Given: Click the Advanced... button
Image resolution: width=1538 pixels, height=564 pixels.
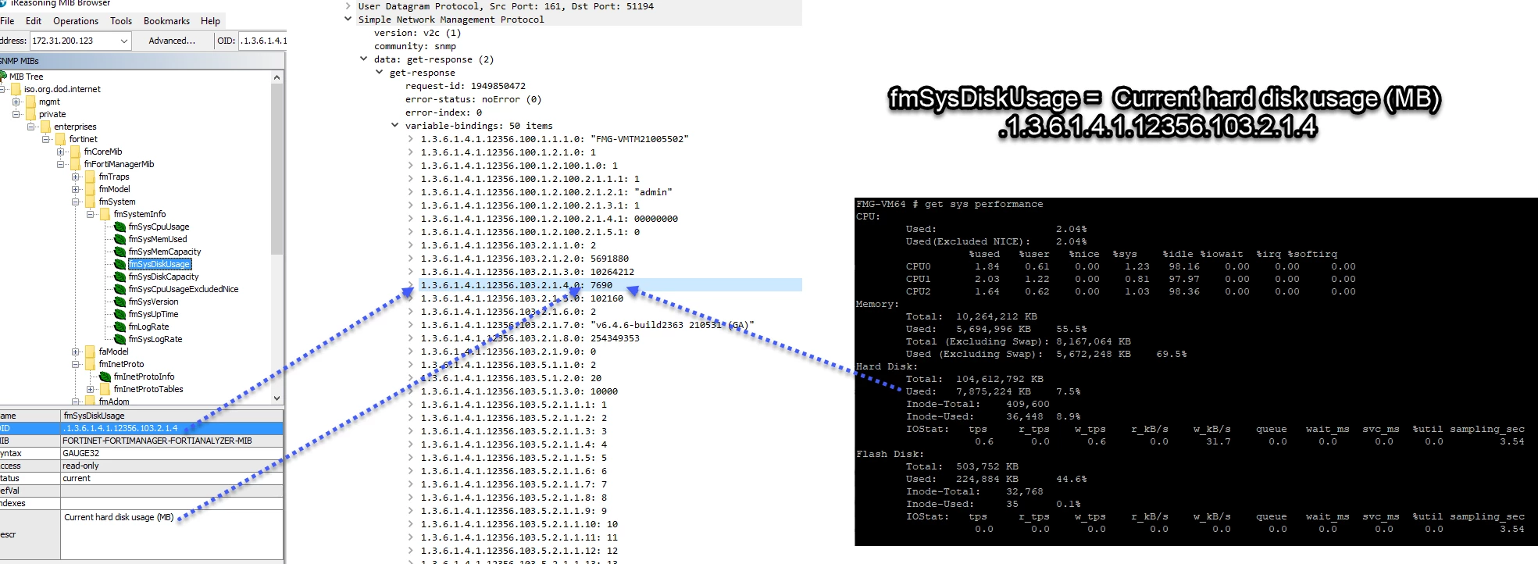Looking at the screenshot, I should coord(172,41).
